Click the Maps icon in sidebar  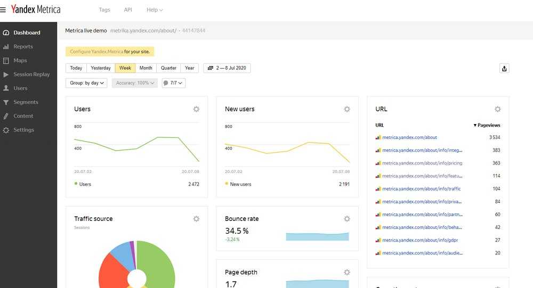tap(6, 61)
